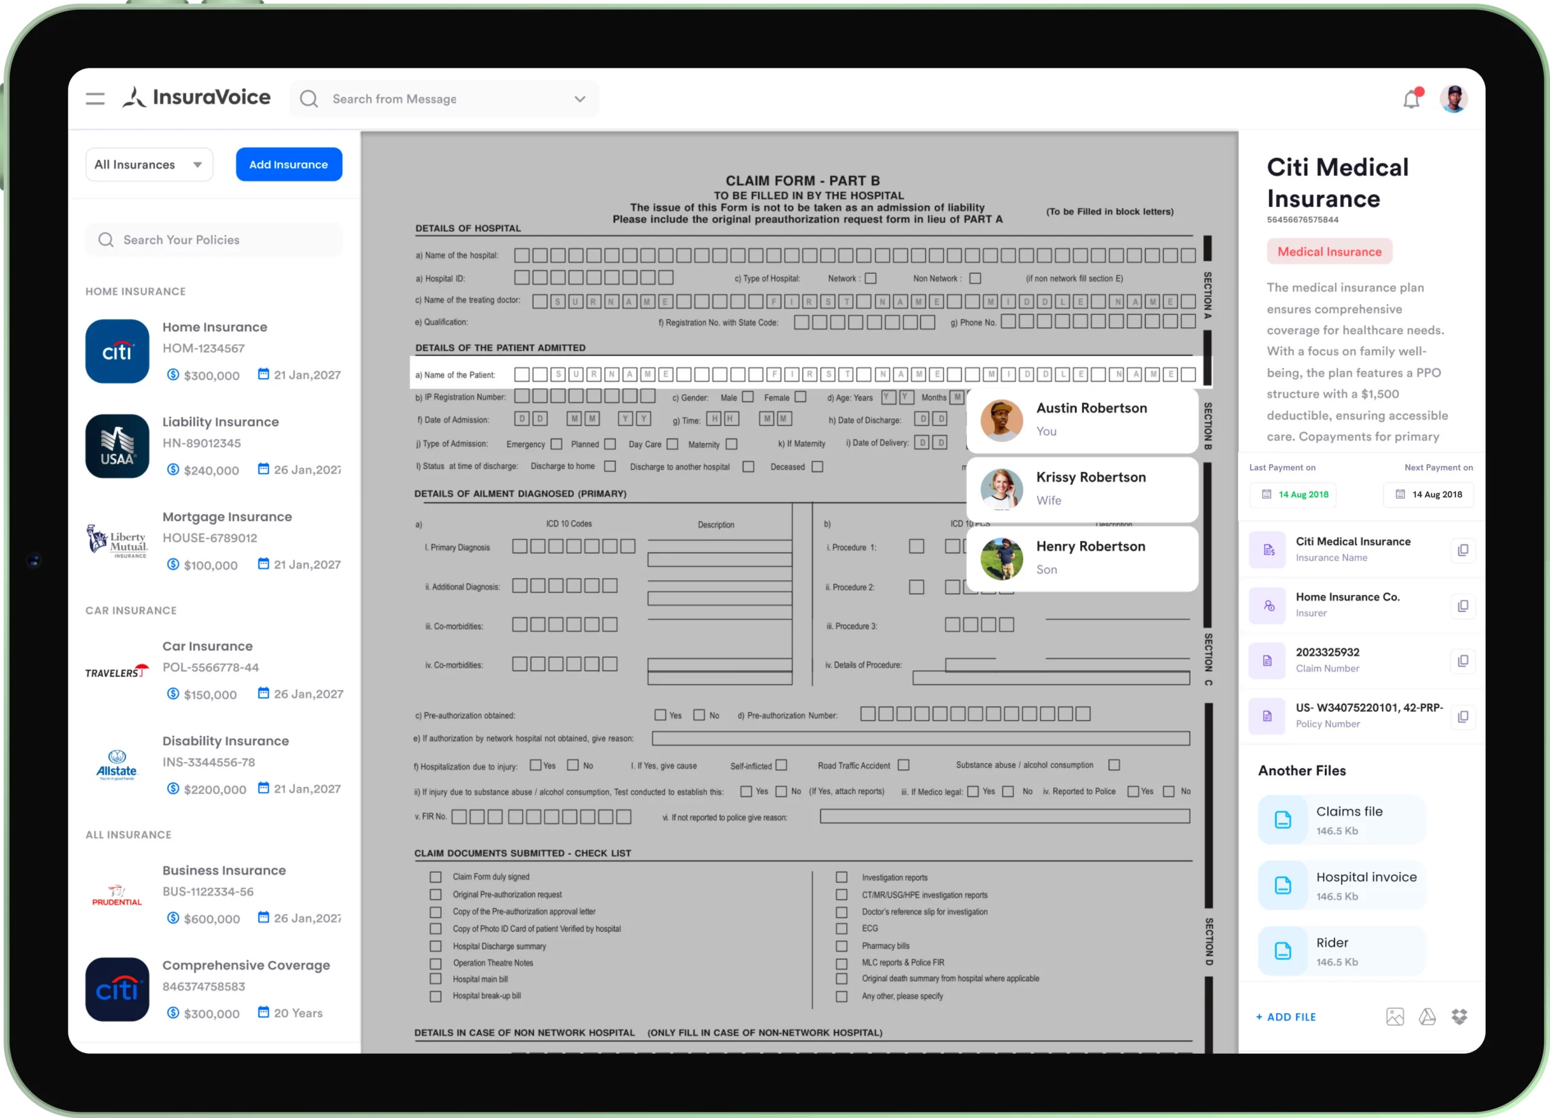Tick the Claim Form duly signed checkbox
Image resolution: width=1550 pixels, height=1118 pixels.
(435, 876)
